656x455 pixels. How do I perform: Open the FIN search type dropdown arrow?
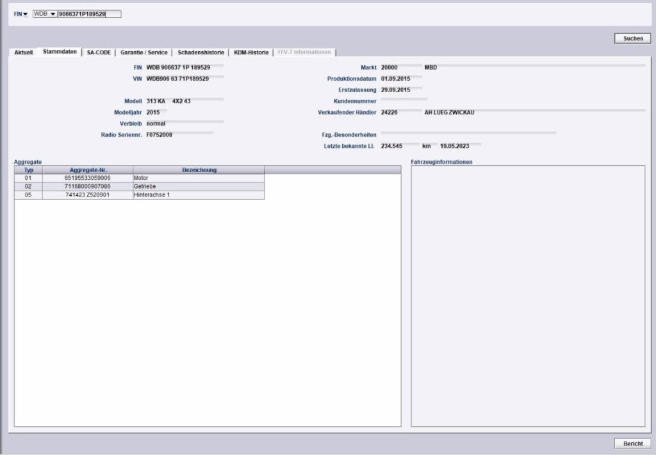25,14
